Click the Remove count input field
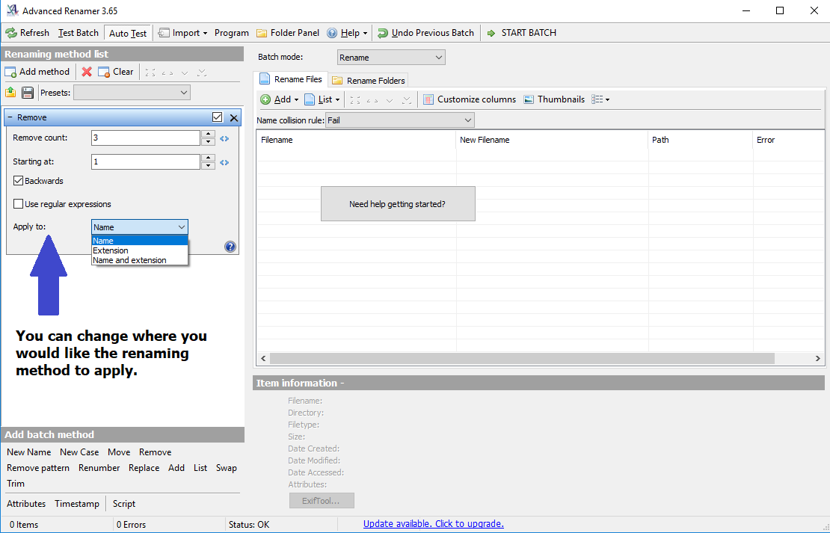 click(x=145, y=138)
